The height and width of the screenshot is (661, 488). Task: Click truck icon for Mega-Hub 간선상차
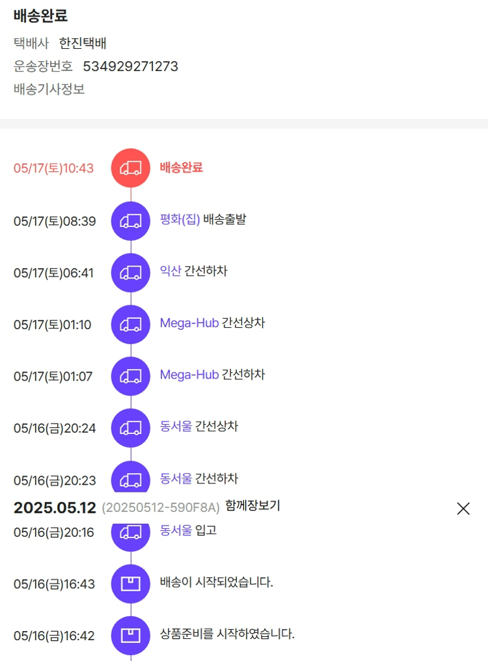131,324
